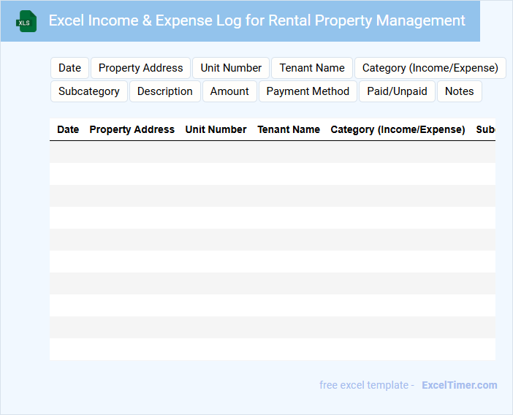This screenshot has height=415, width=513.
Task: Click the Category (Income/Expense) table column header
Action: coord(398,129)
